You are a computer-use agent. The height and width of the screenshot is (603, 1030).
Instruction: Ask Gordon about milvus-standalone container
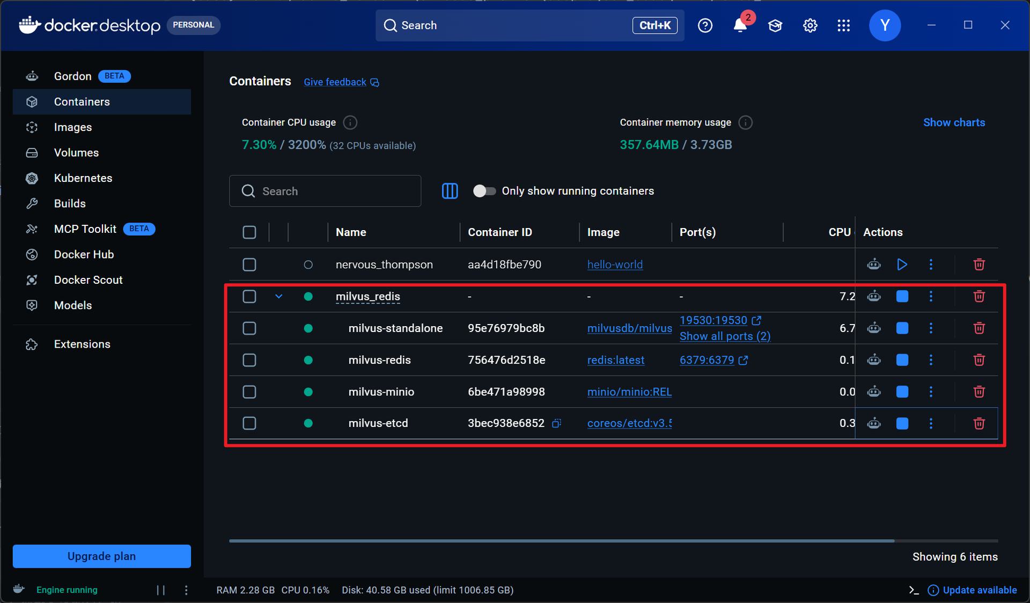click(874, 328)
